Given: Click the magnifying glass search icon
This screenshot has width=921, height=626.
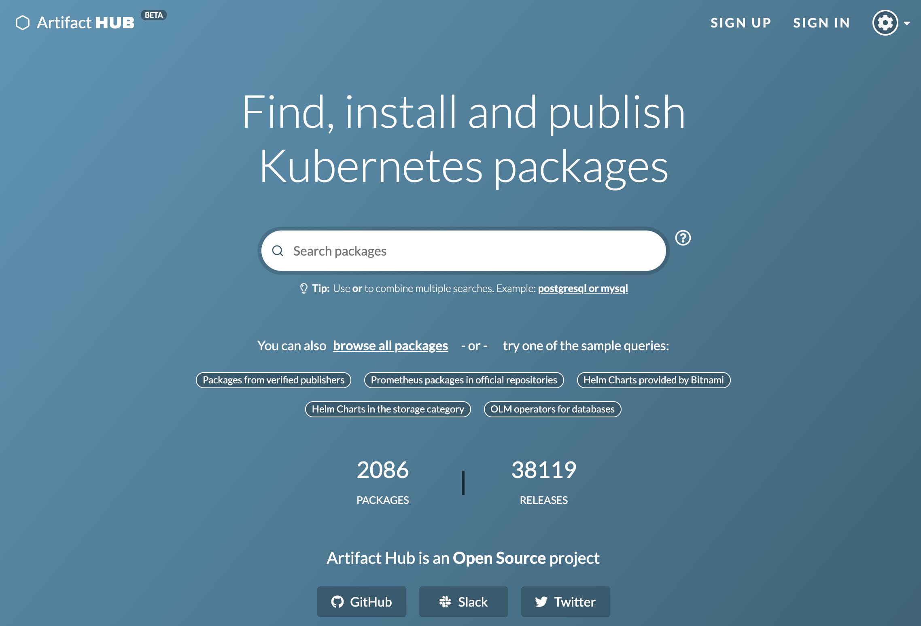Looking at the screenshot, I should point(278,251).
